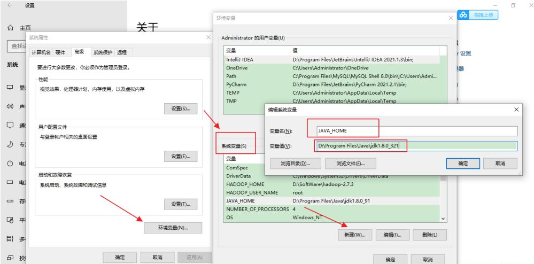Viewport: 534px width, 264px height.
Task: Select JAVA_HOME row in system variables list
Action: (x=332, y=201)
